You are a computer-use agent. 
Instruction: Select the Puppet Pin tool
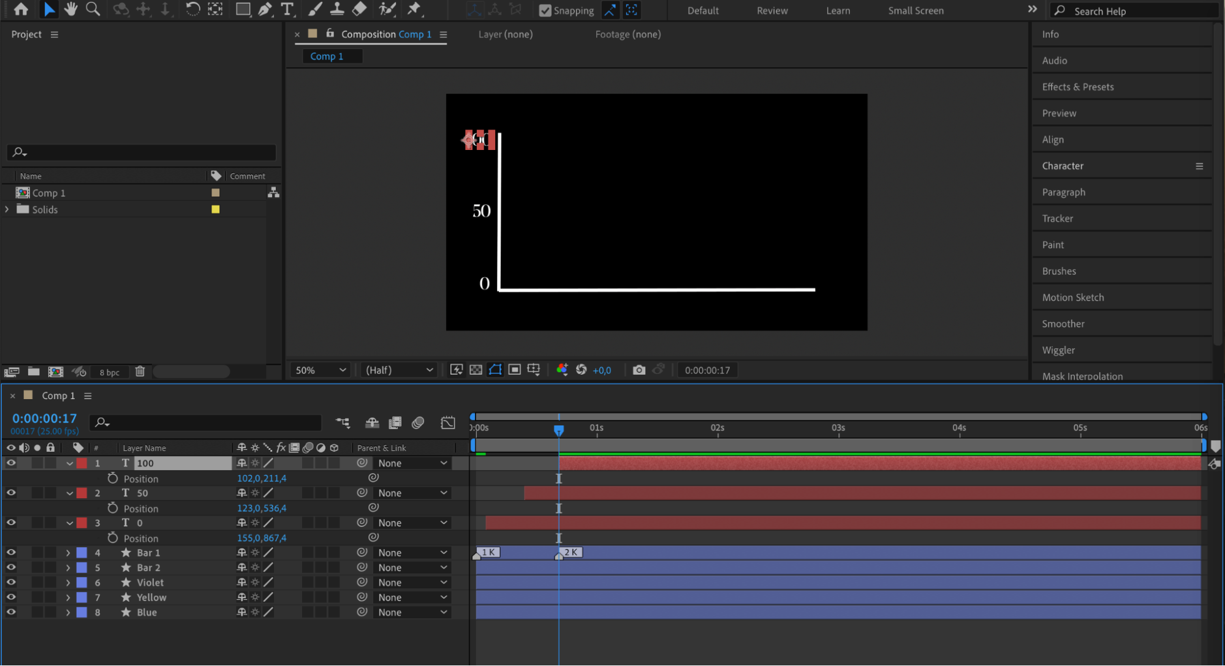(414, 9)
